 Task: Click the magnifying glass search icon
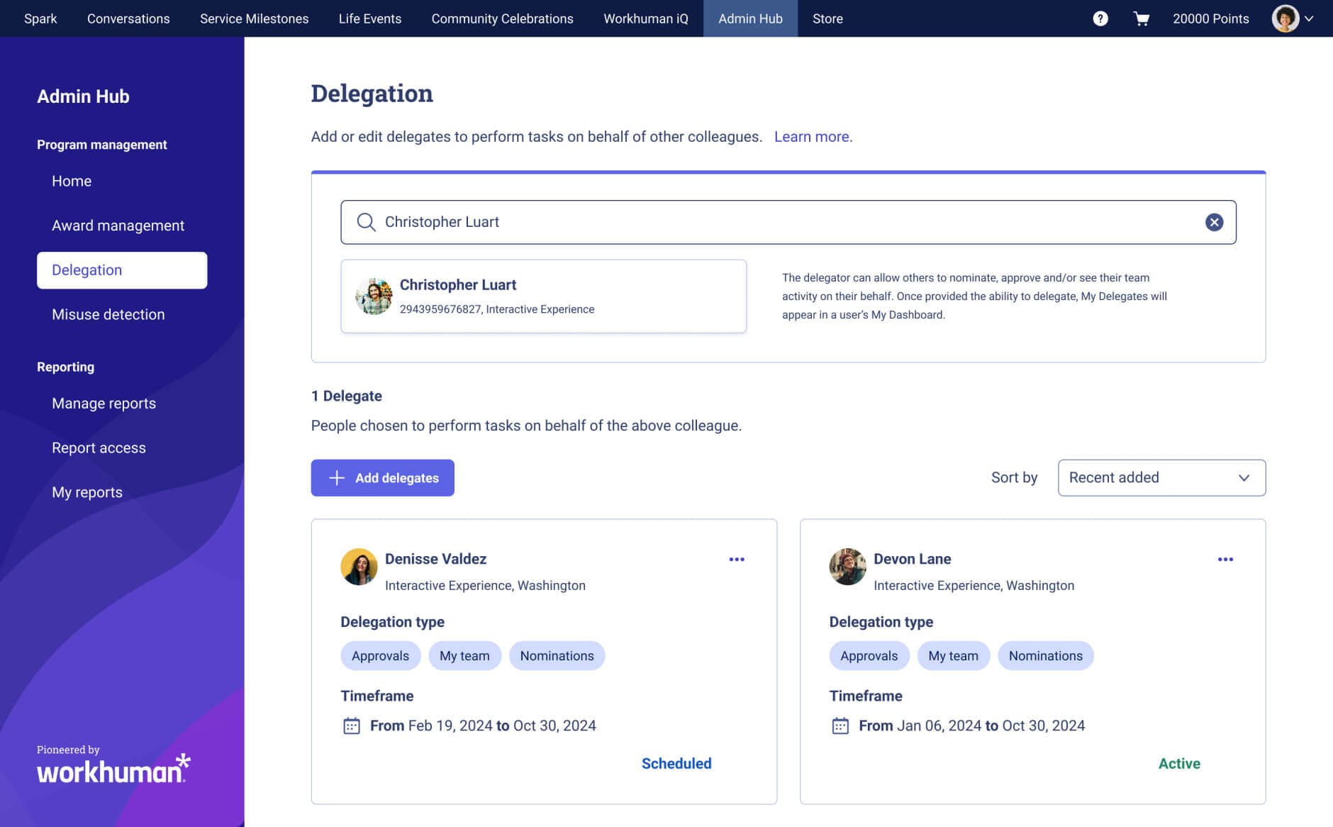click(365, 222)
